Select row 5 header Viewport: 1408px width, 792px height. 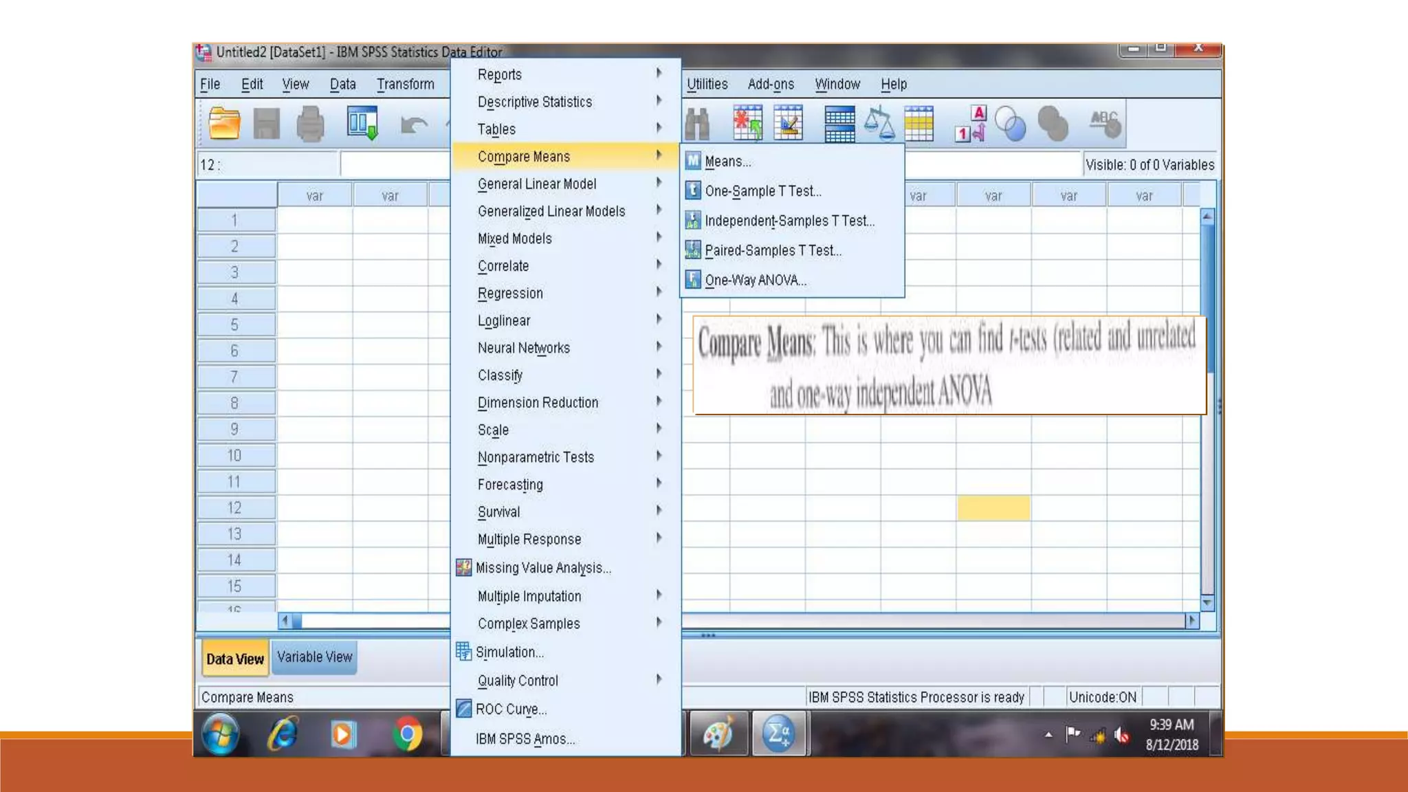point(235,324)
